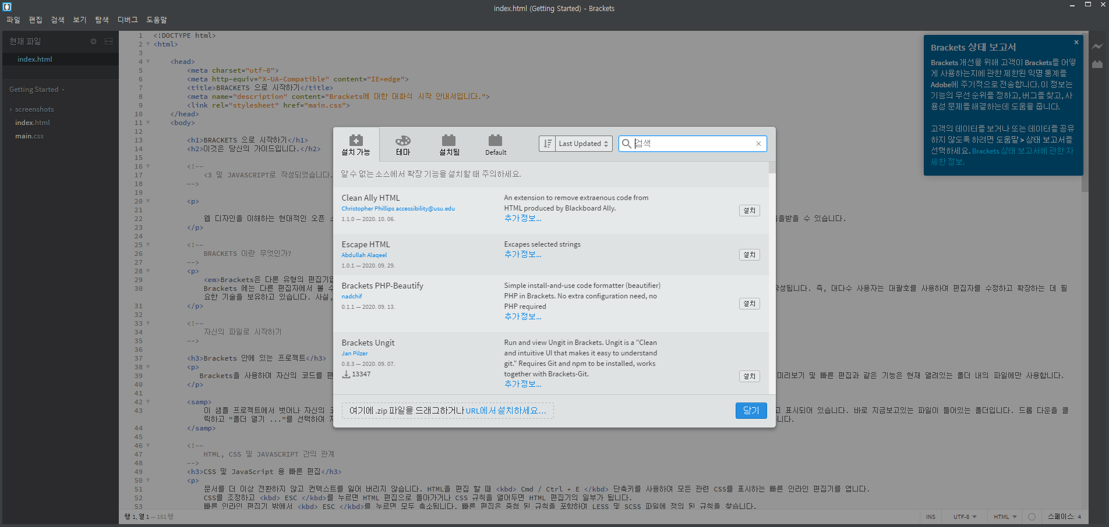
Task: Open author link Christopher Phillips
Action: (x=398, y=208)
